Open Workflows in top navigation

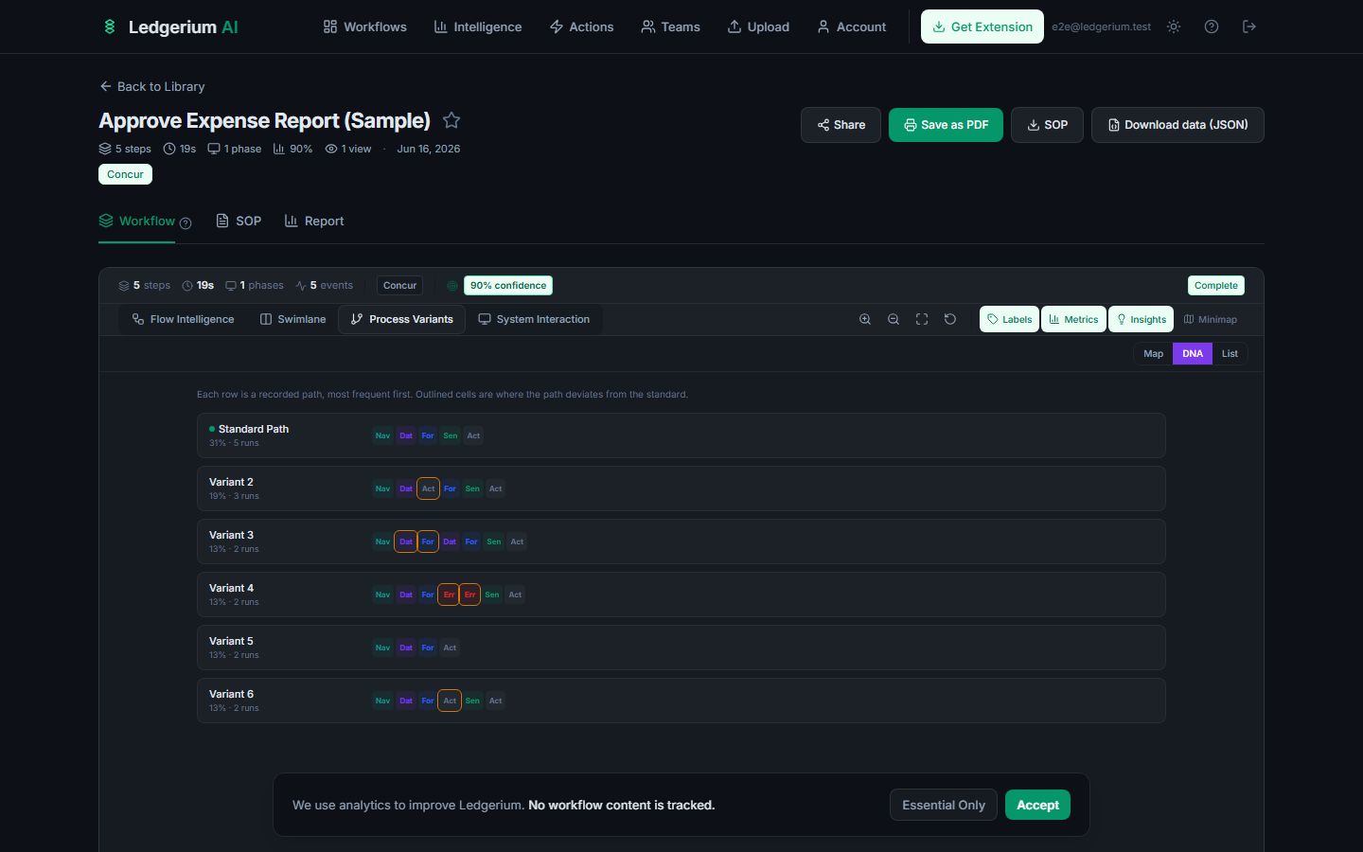[x=364, y=27]
